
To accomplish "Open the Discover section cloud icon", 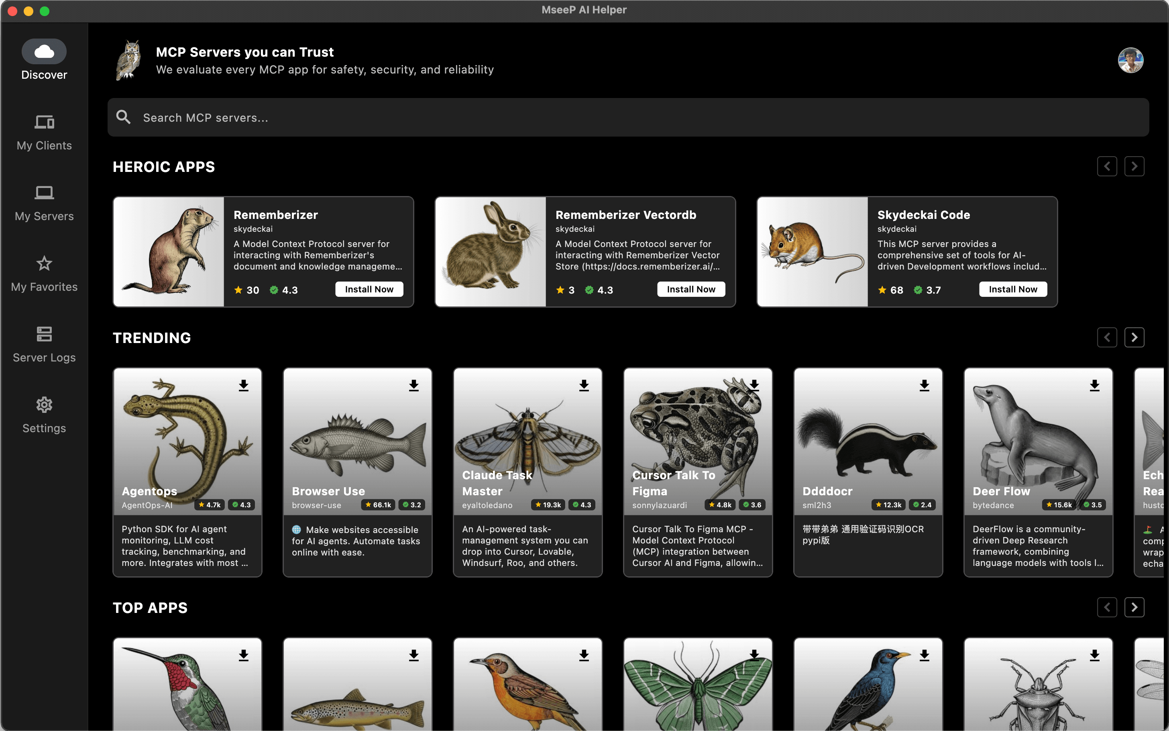I will tap(44, 51).
